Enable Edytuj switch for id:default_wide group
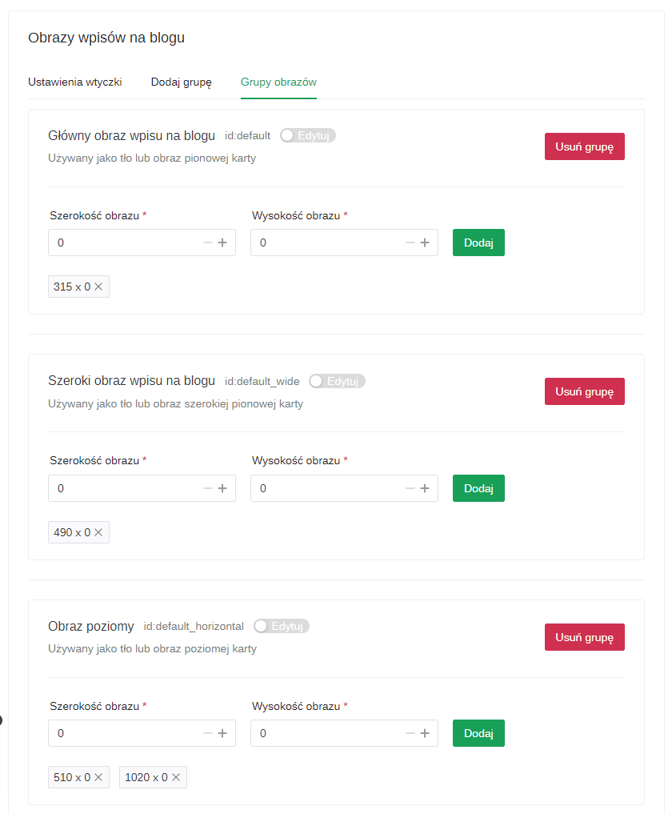This screenshot has height=814, width=672. (x=318, y=381)
